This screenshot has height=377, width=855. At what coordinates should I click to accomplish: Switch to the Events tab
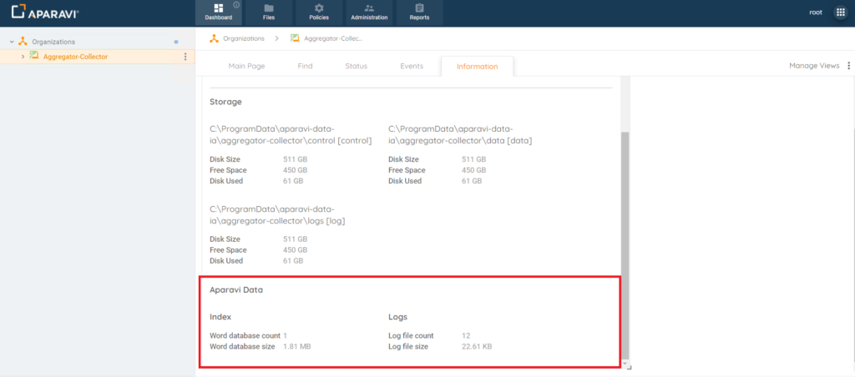[x=411, y=66]
